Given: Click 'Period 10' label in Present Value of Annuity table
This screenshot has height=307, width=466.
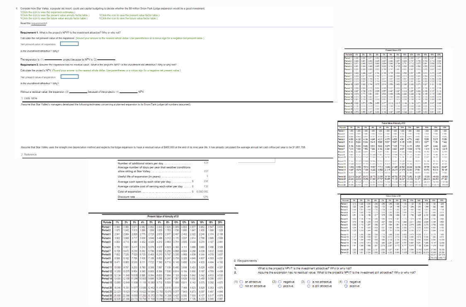Looking at the screenshot, I should click(106, 262).
